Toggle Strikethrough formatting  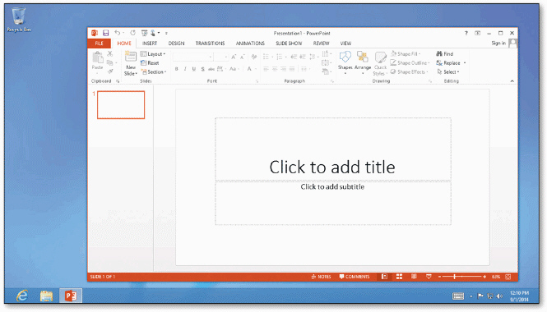(x=211, y=69)
